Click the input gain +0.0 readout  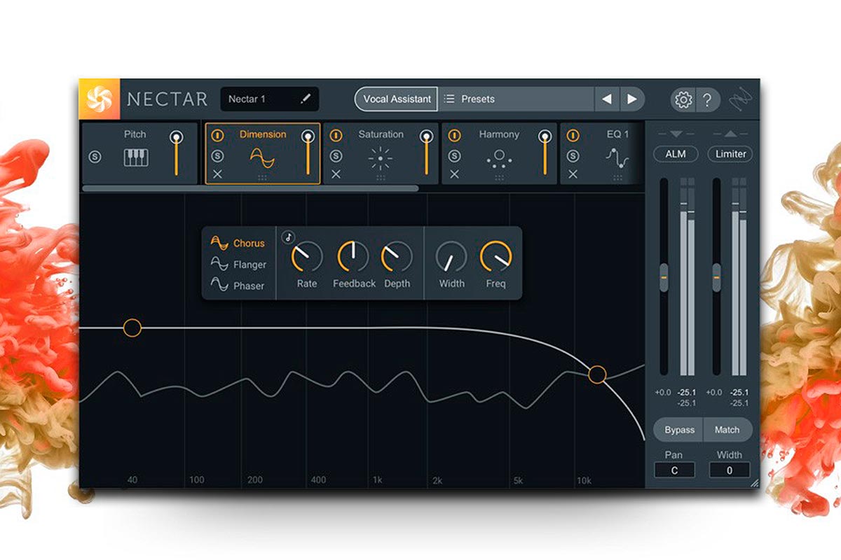point(663,393)
